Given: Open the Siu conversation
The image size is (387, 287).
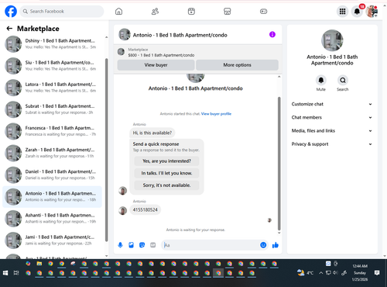Looking at the screenshot, I should [x=53, y=66].
